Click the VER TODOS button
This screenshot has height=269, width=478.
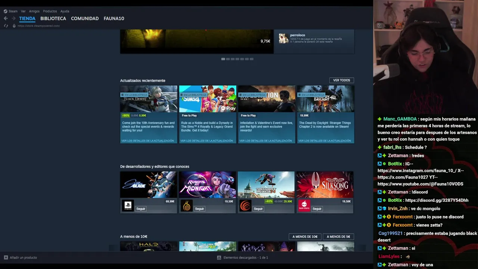(x=341, y=80)
